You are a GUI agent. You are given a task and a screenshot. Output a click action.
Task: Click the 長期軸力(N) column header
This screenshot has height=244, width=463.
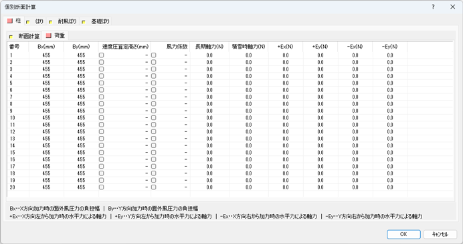pos(209,47)
